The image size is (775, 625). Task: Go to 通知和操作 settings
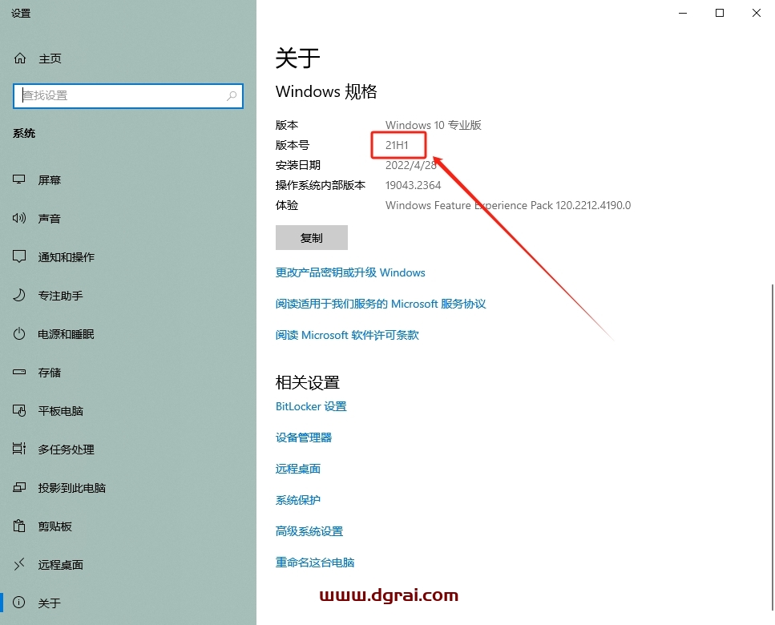click(x=67, y=257)
